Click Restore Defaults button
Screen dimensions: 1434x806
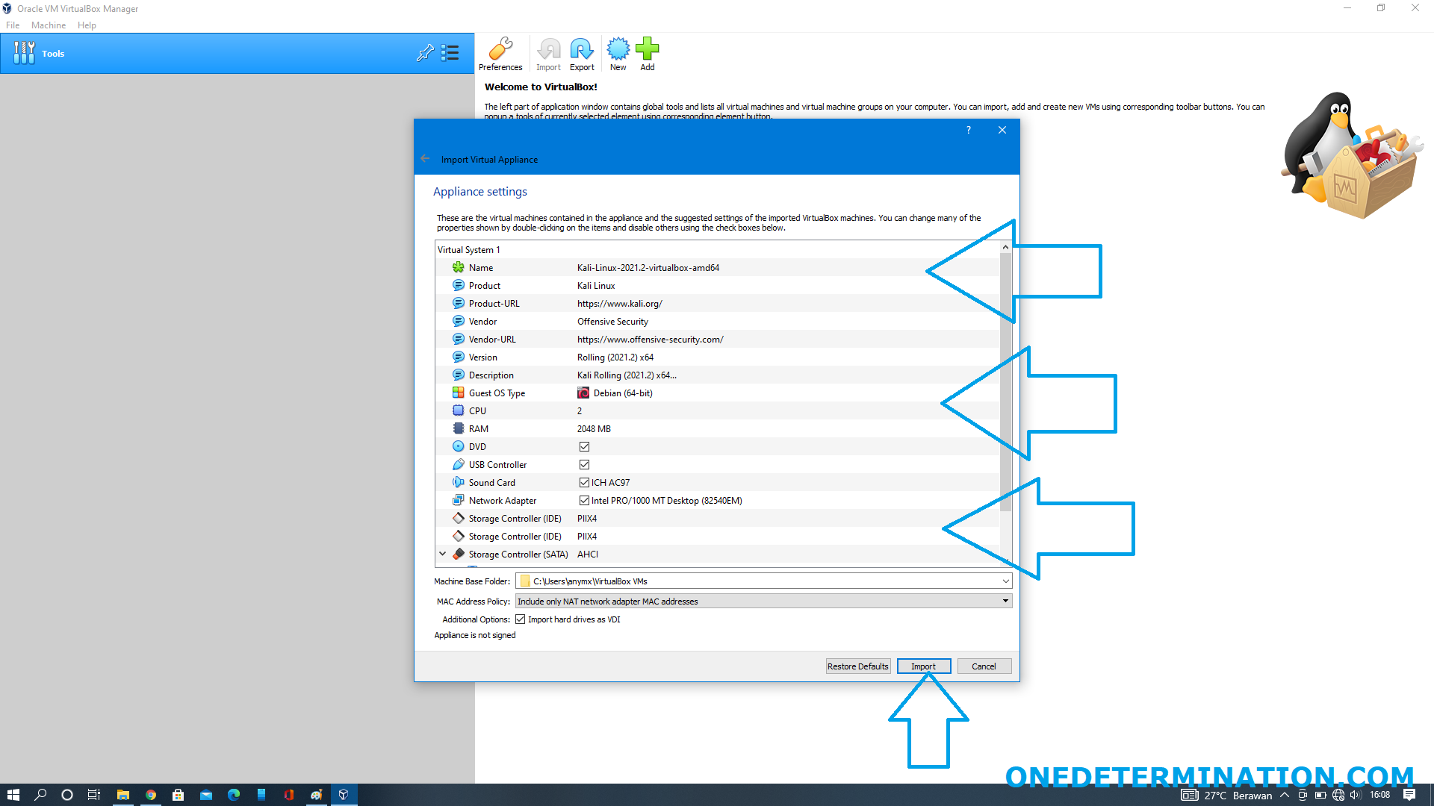[857, 666]
